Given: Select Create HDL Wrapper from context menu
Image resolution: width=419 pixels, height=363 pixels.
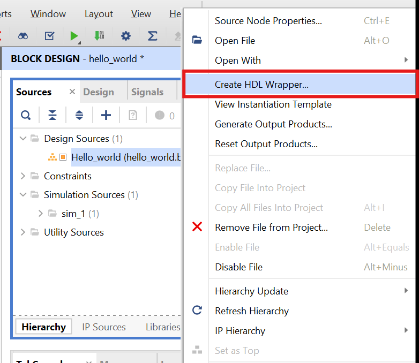Looking at the screenshot, I should [261, 84].
